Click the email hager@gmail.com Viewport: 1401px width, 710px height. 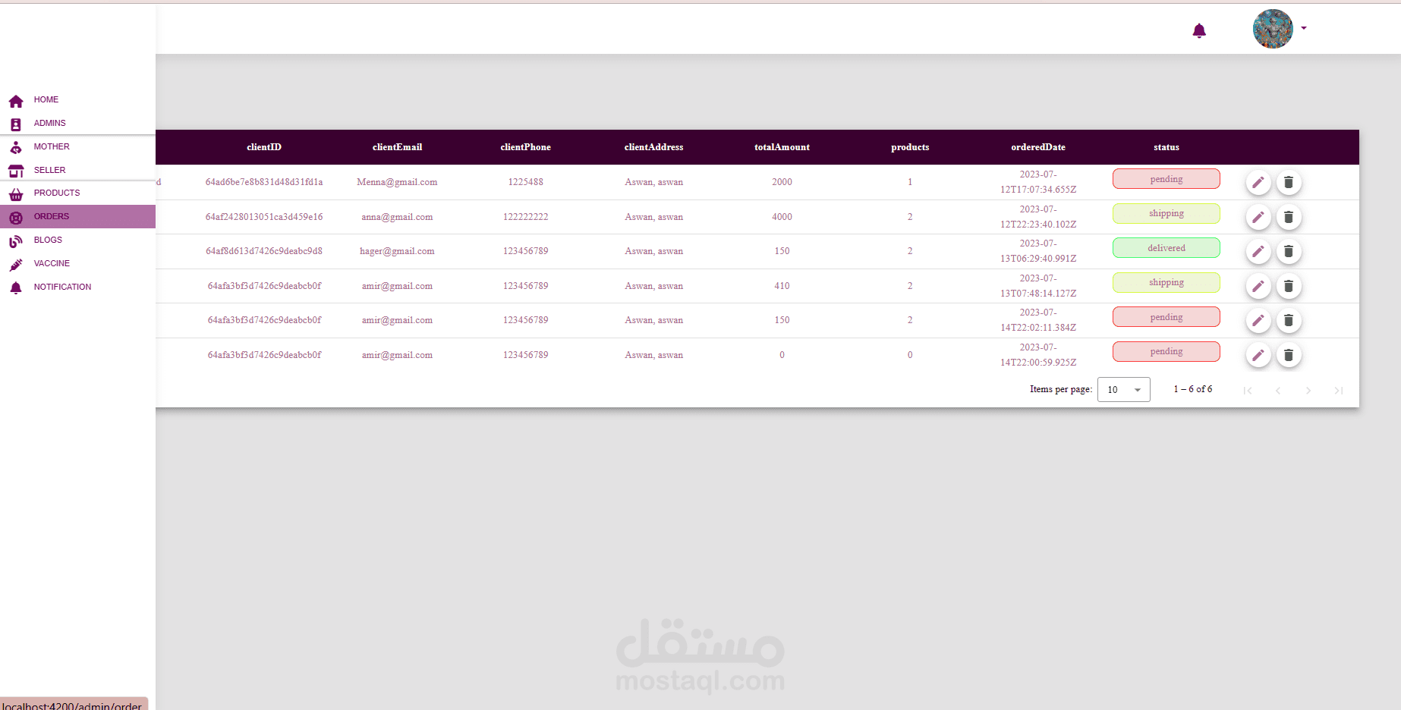tap(397, 251)
